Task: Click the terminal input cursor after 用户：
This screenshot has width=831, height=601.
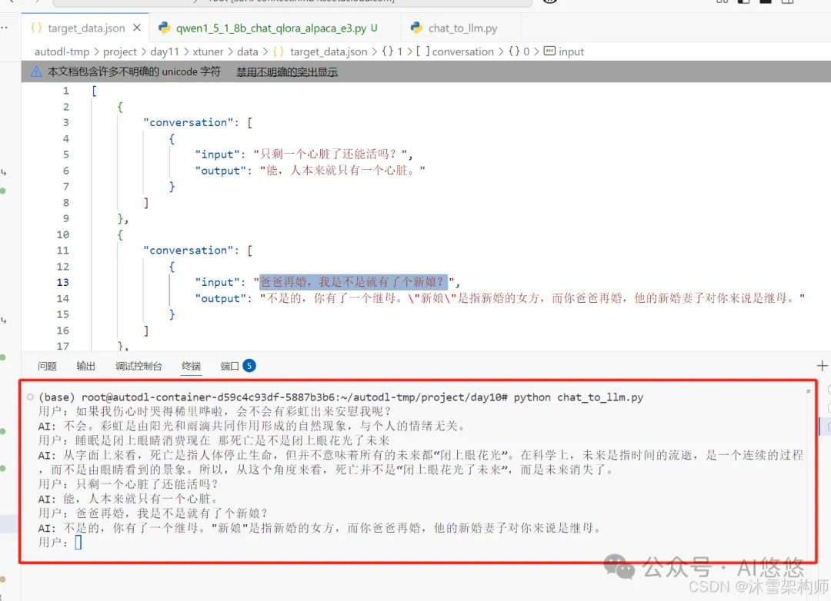Action: coord(78,543)
